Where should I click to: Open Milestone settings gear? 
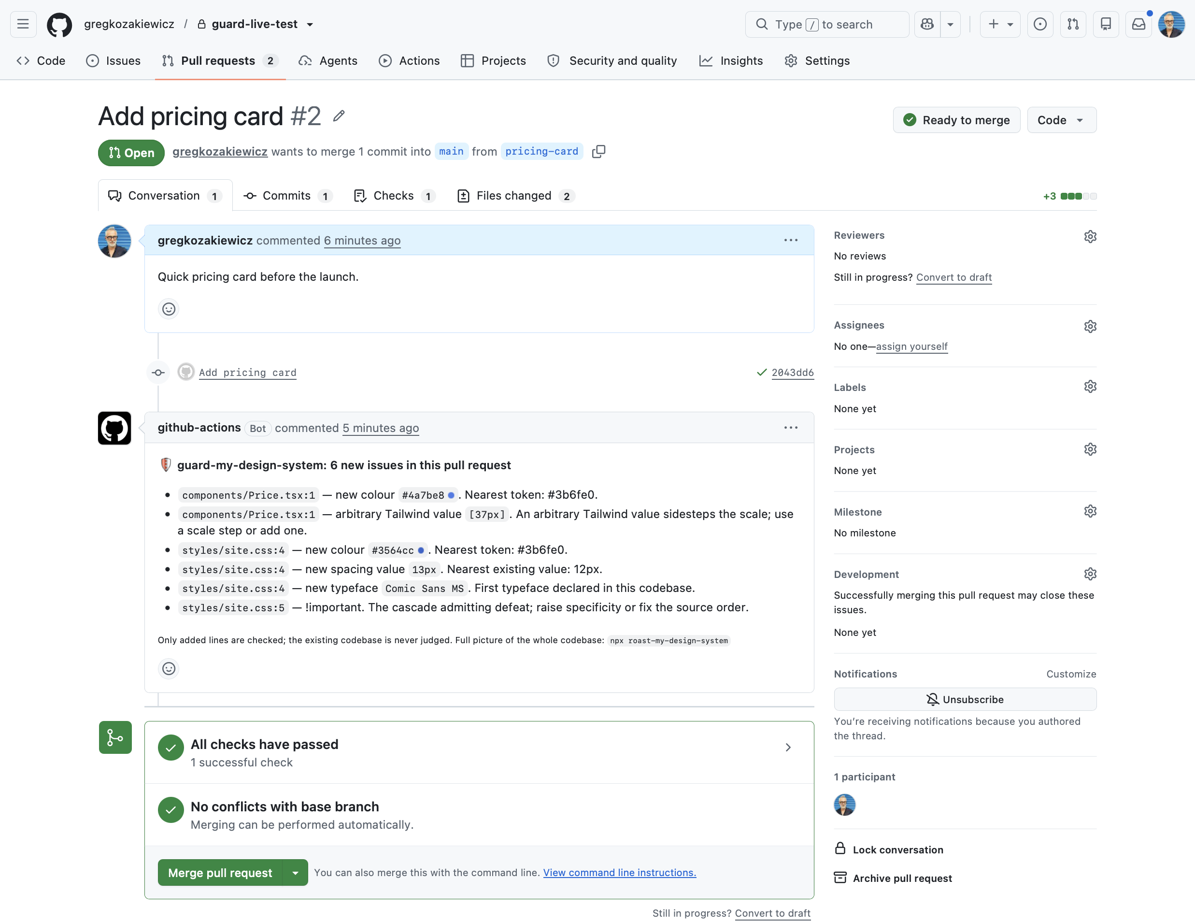(x=1090, y=511)
